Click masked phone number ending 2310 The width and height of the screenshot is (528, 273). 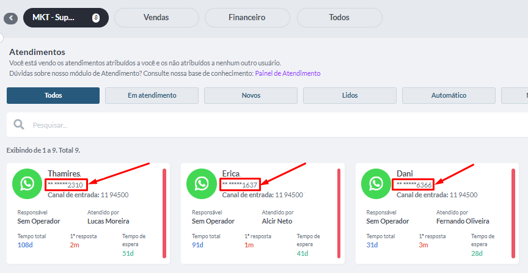coord(65,185)
